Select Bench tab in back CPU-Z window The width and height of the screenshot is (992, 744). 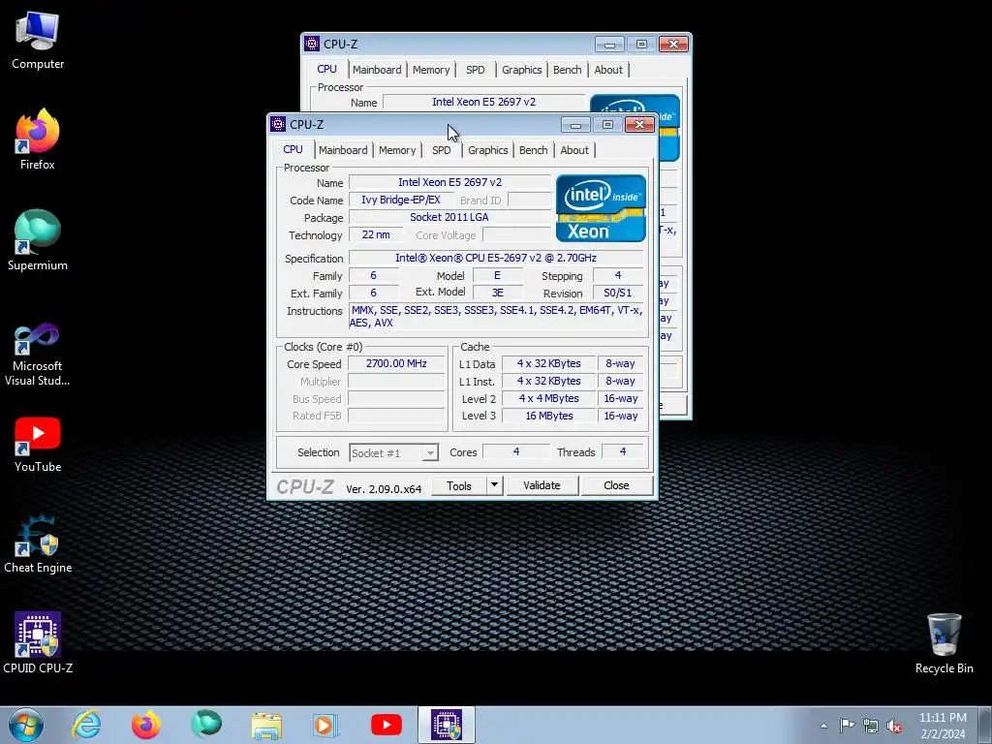point(567,70)
